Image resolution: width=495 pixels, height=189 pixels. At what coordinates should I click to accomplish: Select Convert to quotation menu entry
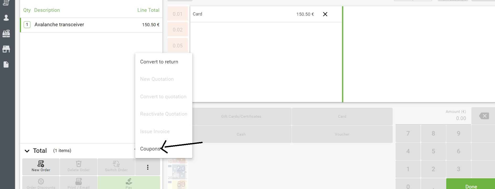163,97
